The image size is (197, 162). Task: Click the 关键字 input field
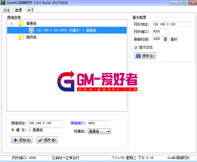46,130
